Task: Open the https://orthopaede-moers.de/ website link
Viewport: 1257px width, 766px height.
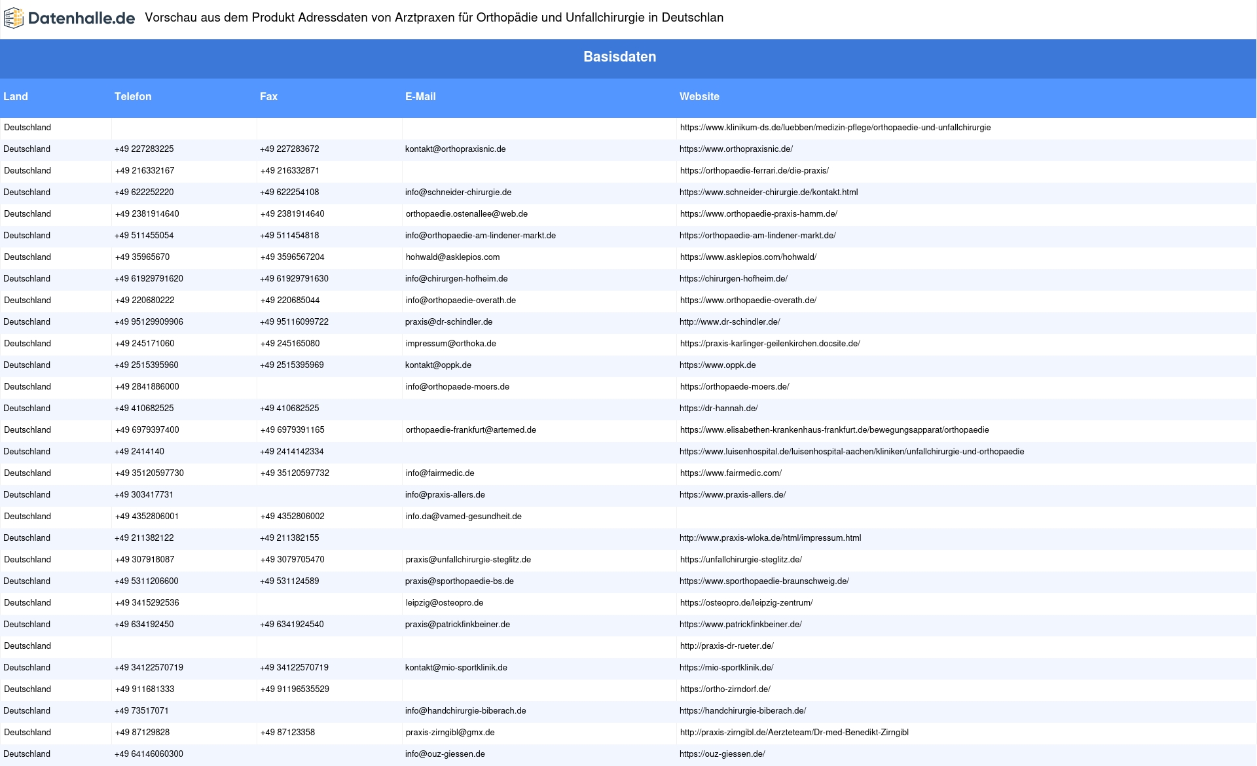Action: (x=735, y=387)
